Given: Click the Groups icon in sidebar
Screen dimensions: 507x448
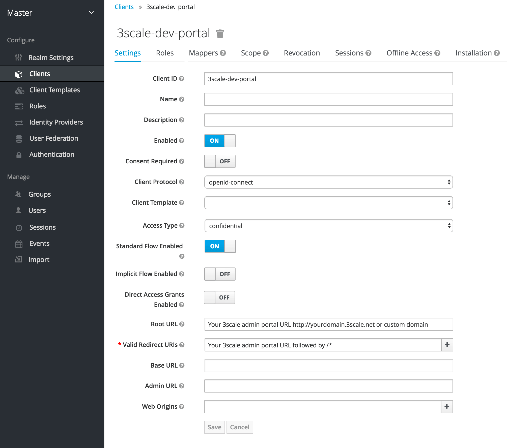Looking at the screenshot, I should [19, 194].
